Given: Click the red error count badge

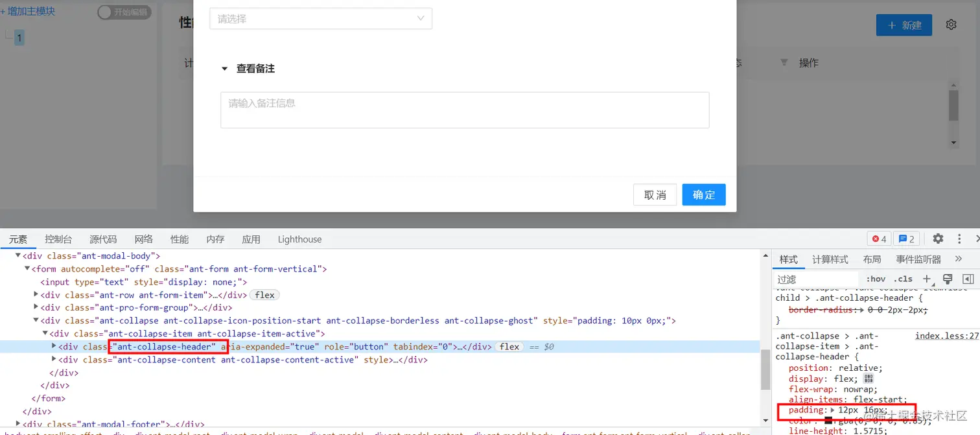Looking at the screenshot, I should point(880,239).
